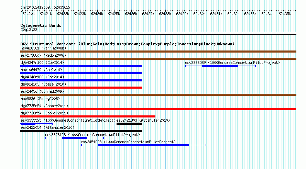Screen dimensions: 306x169
Task: Click the dgv92e203 (Vogler2010) label
Action: 43,84
